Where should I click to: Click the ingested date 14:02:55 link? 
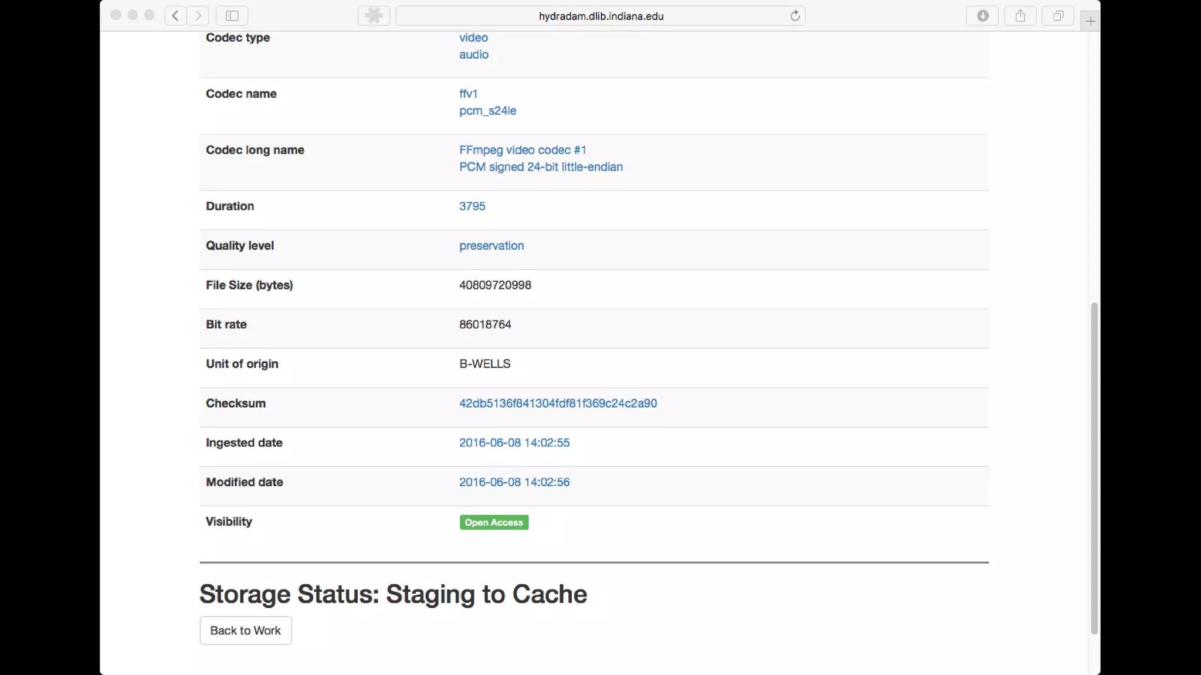pos(514,442)
